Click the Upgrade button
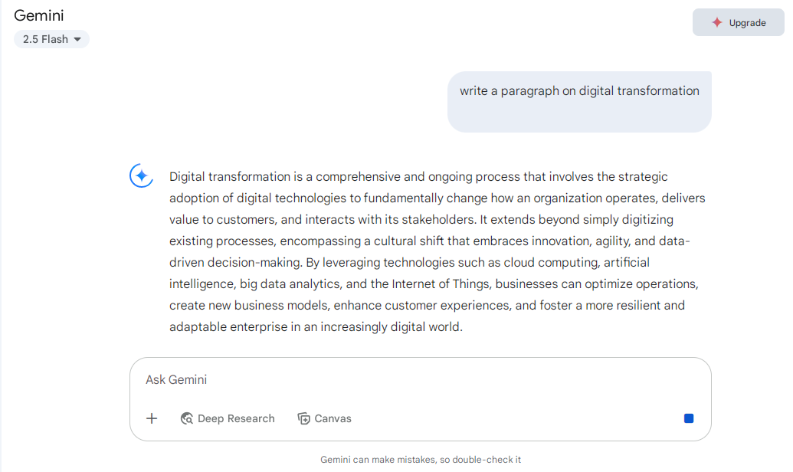793x472 pixels. click(738, 22)
